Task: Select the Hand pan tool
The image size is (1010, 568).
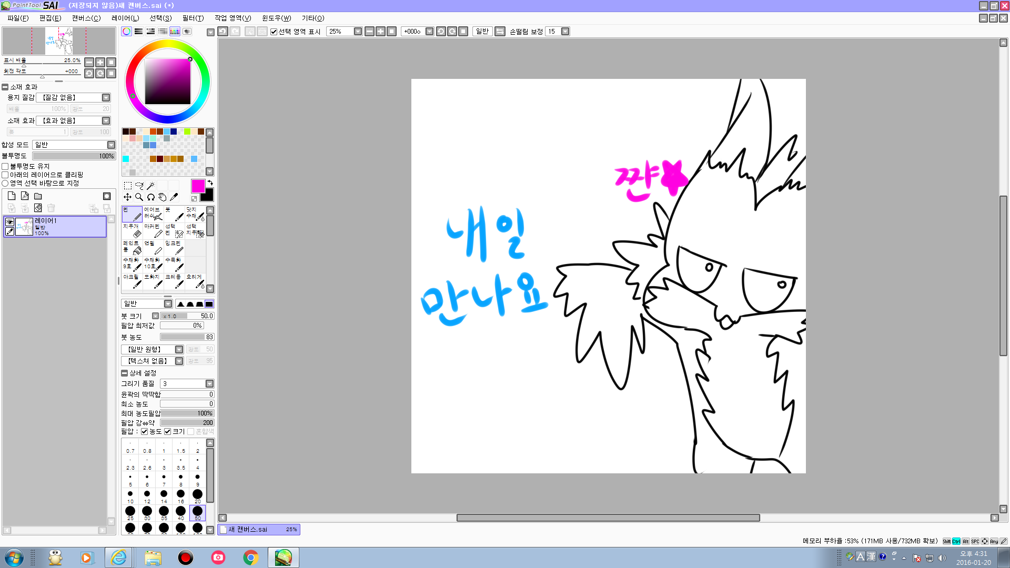Action: click(163, 197)
